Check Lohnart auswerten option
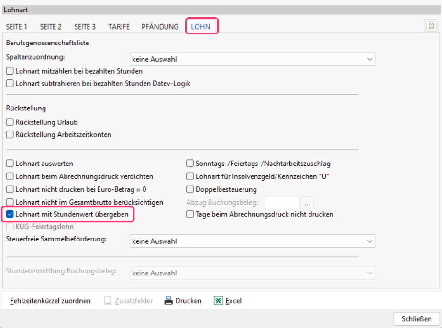The width and height of the screenshot is (442, 328). (10, 164)
